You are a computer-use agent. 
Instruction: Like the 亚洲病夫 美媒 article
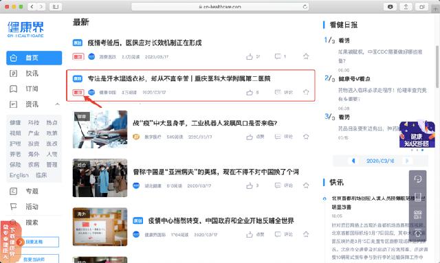click(250, 185)
